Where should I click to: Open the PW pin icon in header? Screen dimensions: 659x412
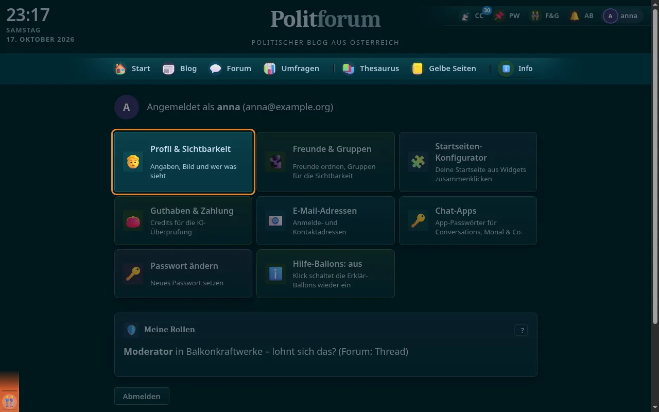click(499, 16)
